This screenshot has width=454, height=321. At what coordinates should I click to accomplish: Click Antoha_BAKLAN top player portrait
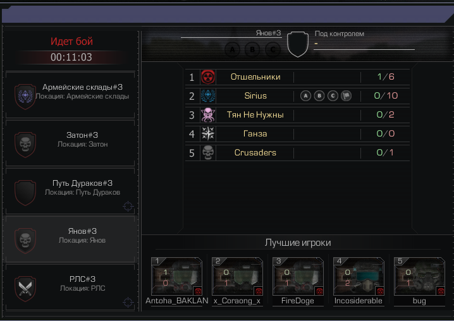coord(176,276)
